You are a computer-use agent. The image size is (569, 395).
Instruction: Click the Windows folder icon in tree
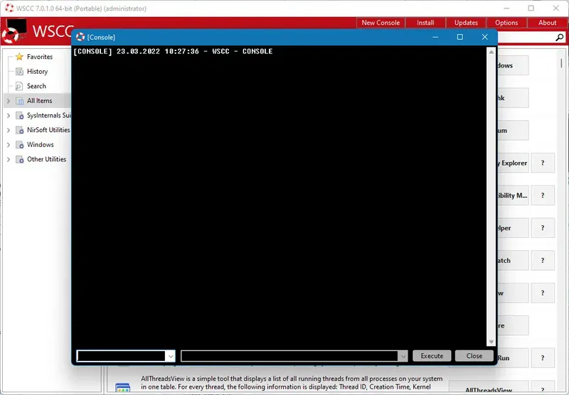[20, 145]
